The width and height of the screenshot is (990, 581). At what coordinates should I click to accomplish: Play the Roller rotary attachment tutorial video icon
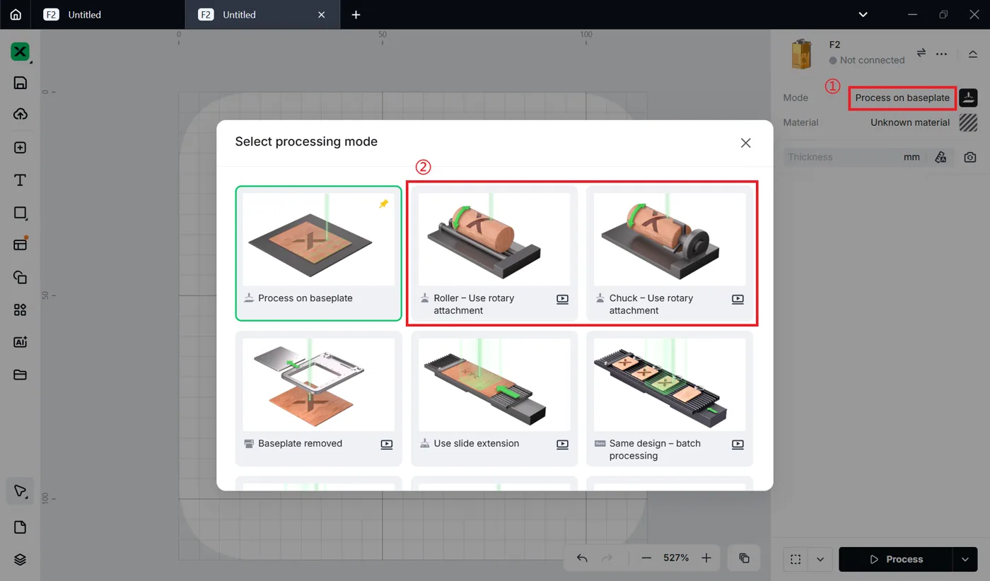pos(562,299)
